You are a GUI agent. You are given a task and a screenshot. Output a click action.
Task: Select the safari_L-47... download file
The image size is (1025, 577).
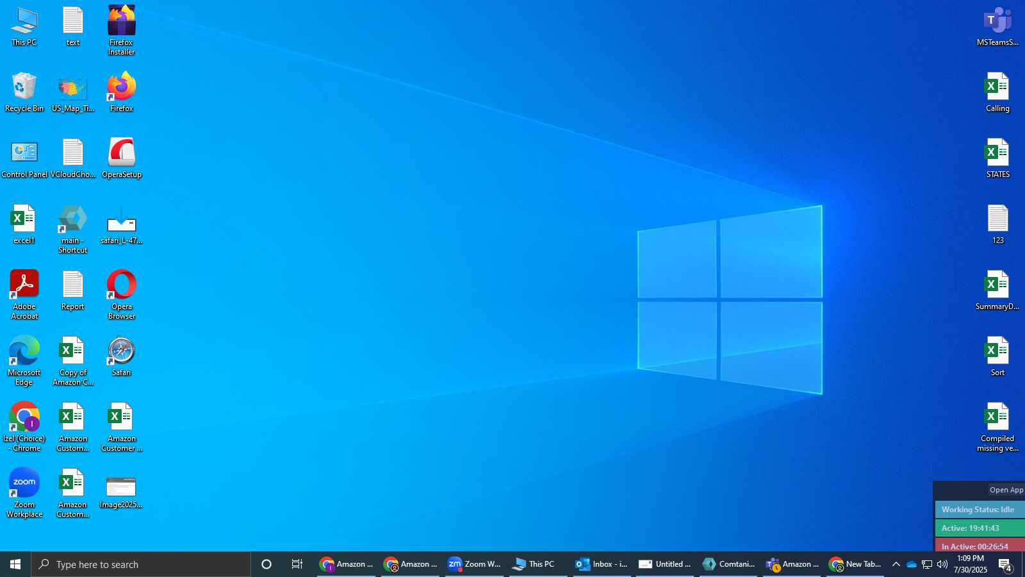122,225
